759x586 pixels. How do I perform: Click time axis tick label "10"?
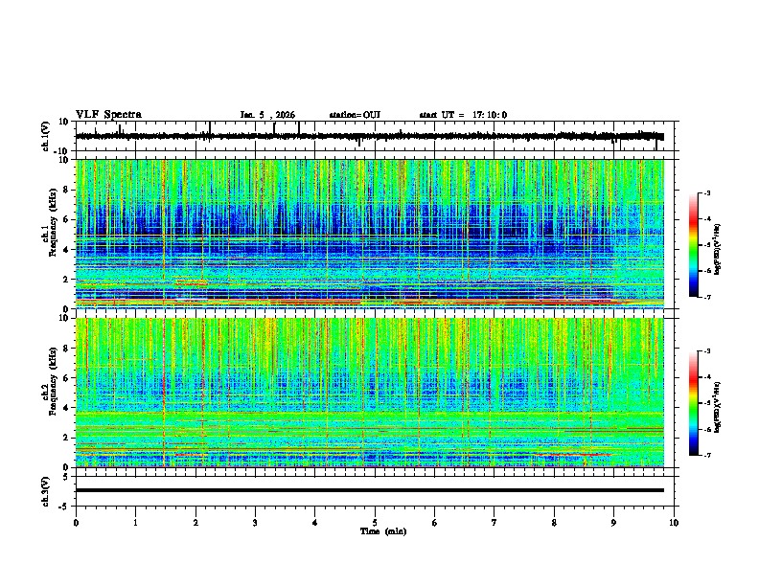[x=674, y=523]
